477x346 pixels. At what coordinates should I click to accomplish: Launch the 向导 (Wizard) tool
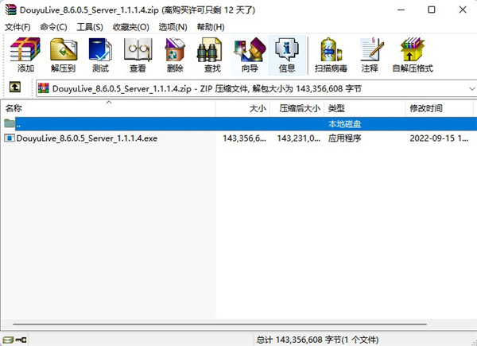[x=250, y=54]
